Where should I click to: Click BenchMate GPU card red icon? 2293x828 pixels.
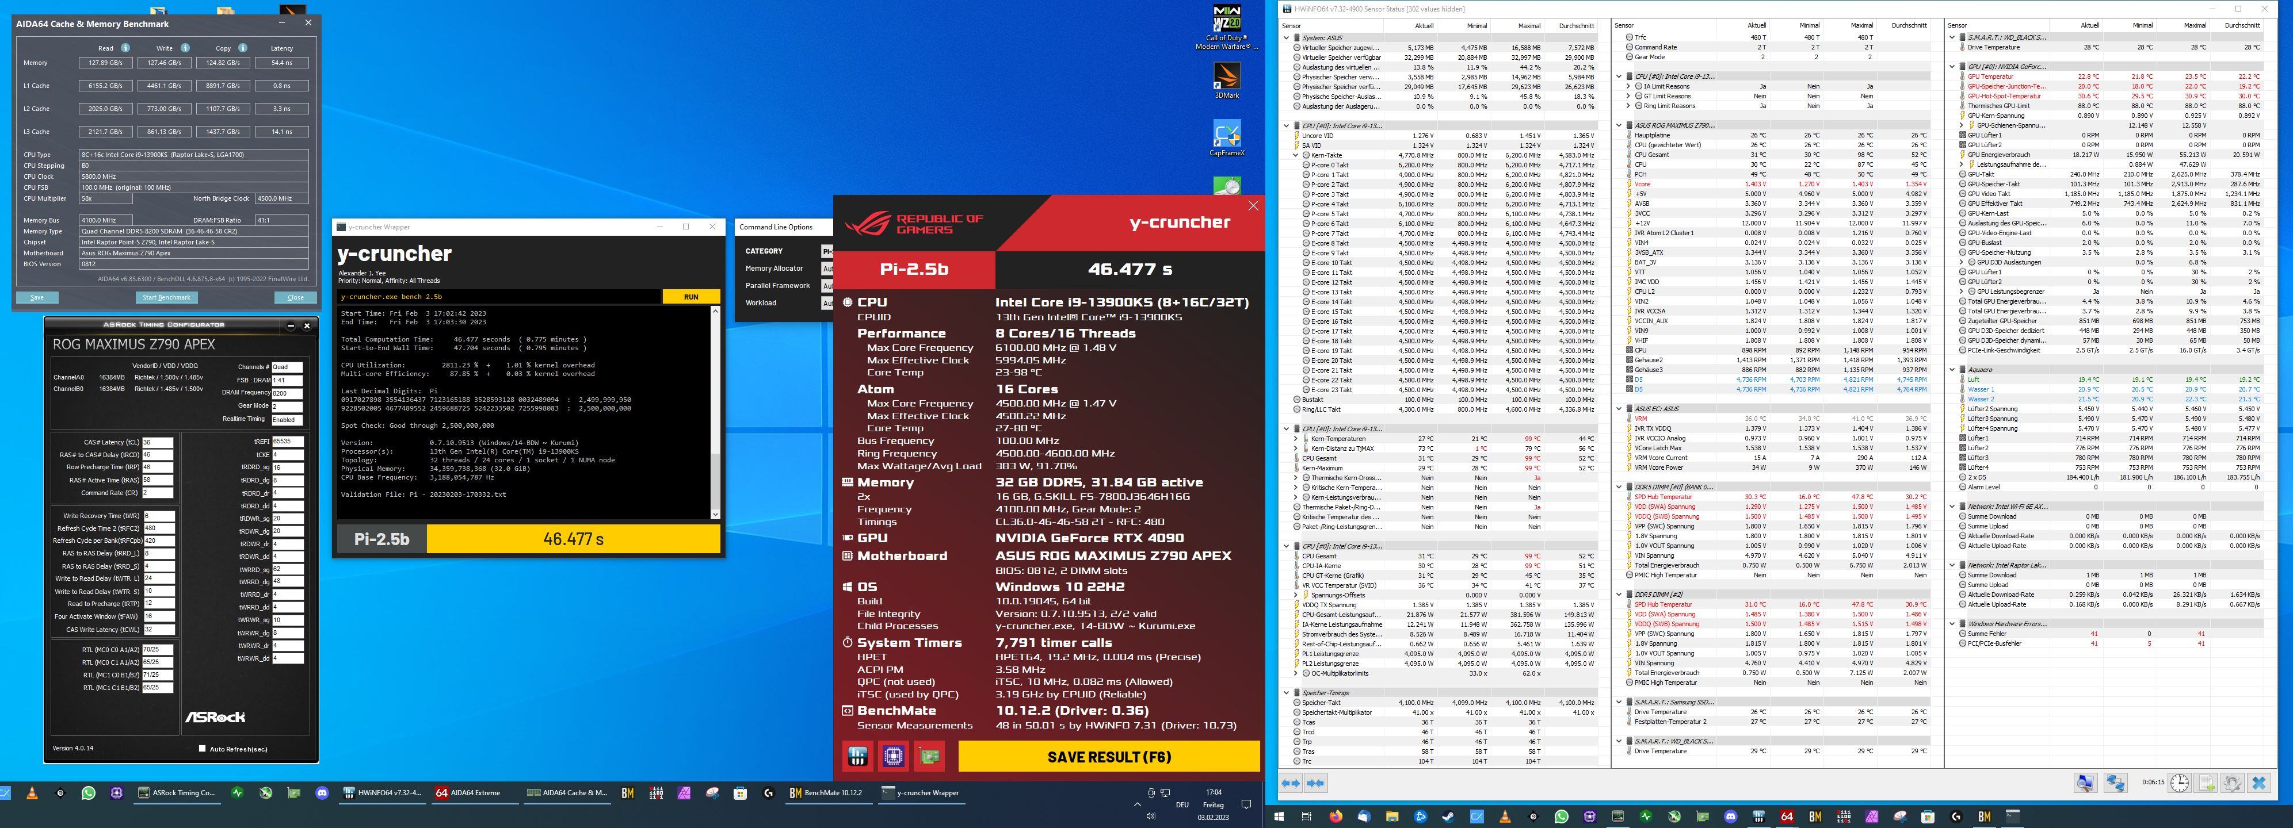point(929,757)
